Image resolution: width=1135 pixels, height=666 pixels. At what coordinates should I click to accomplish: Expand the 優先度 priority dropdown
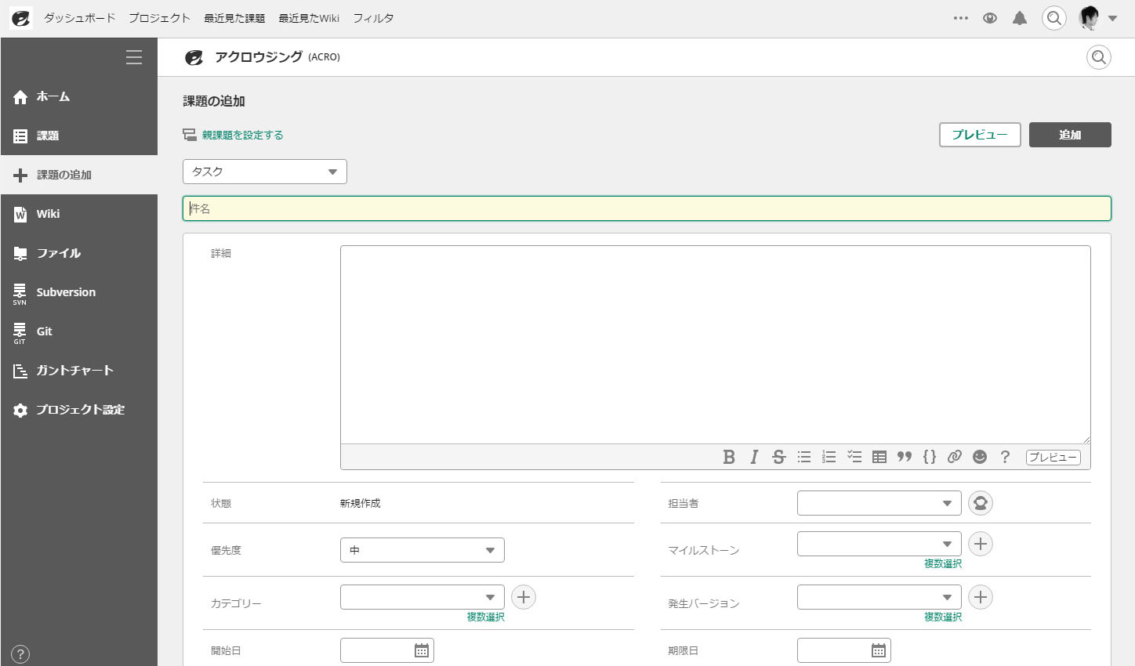[422, 550]
